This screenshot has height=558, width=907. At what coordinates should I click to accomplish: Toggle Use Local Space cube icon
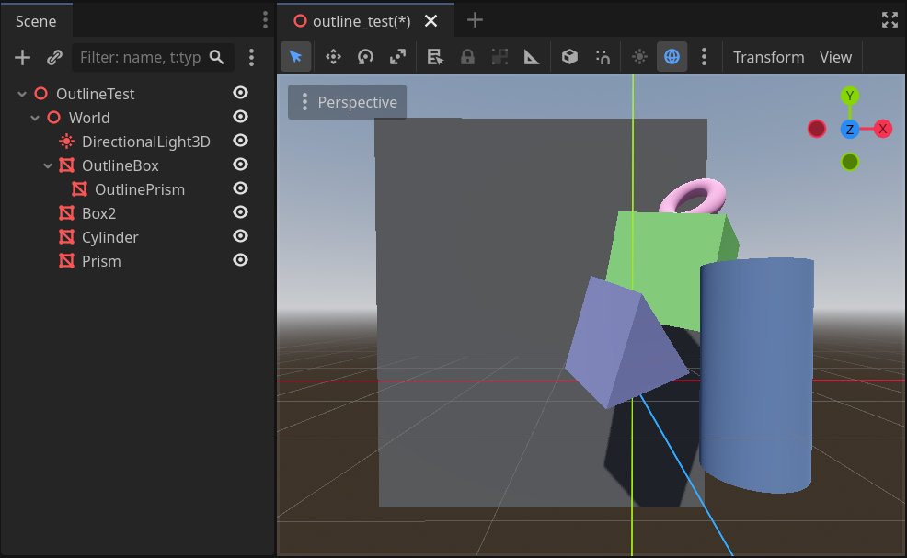click(569, 57)
